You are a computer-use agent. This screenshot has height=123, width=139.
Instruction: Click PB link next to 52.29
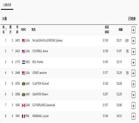pos(127,73)
